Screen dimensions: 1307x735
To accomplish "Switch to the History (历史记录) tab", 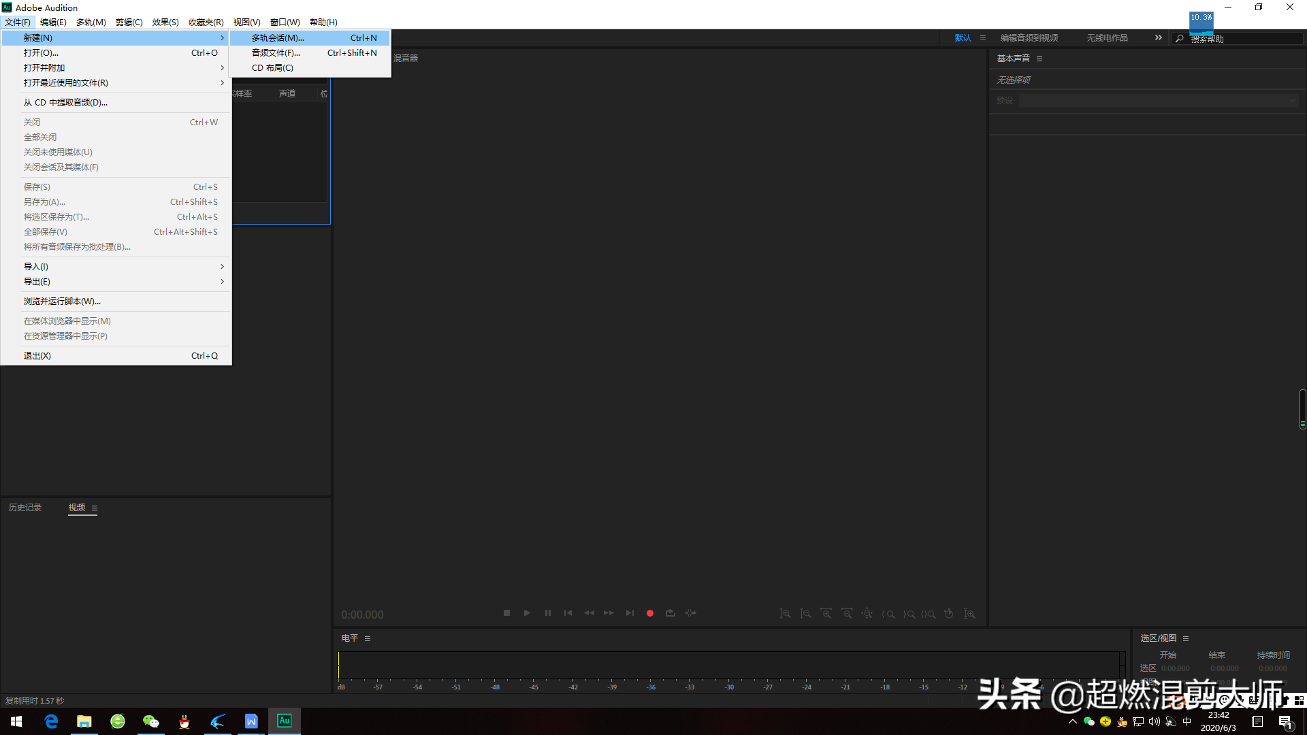I will [x=25, y=508].
